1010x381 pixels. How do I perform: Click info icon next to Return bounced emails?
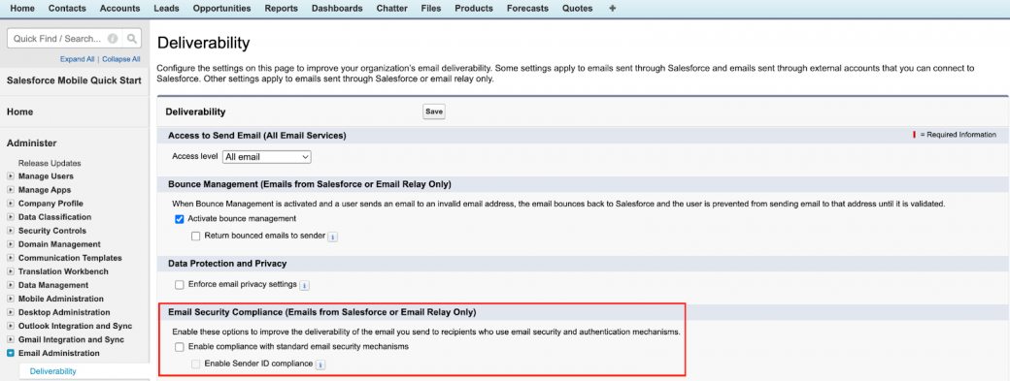(333, 237)
